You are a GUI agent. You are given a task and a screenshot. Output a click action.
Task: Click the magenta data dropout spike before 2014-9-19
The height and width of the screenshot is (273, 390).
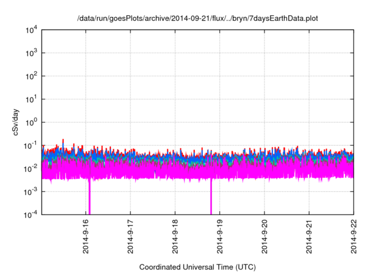pyautogui.click(x=211, y=196)
